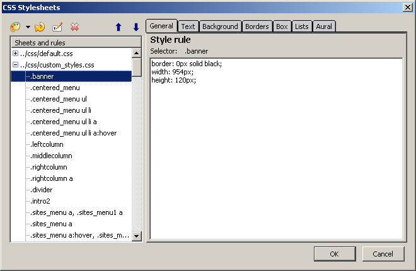Image resolution: width=416 pixels, height=271 pixels.
Task: Move rule up with blue arrow
Action: [x=118, y=27]
